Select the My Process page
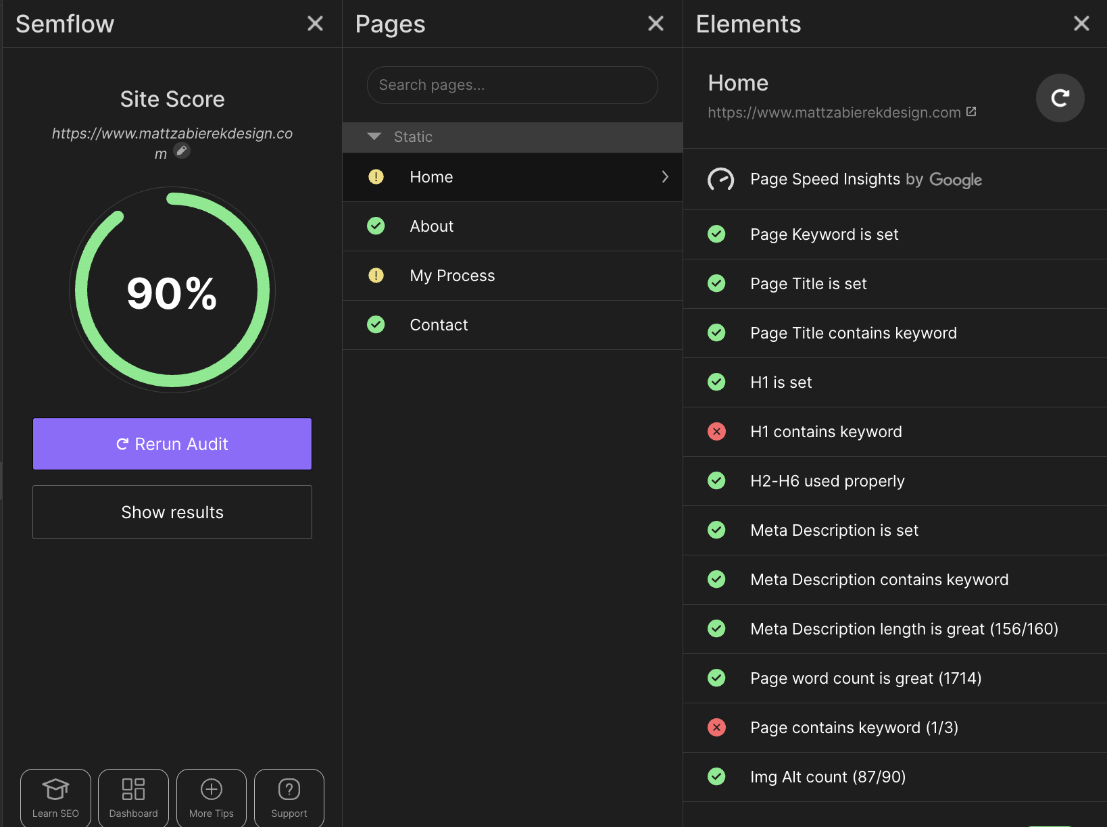The height and width of the screenshot is (827, 1107). click(x=512, y=276)
